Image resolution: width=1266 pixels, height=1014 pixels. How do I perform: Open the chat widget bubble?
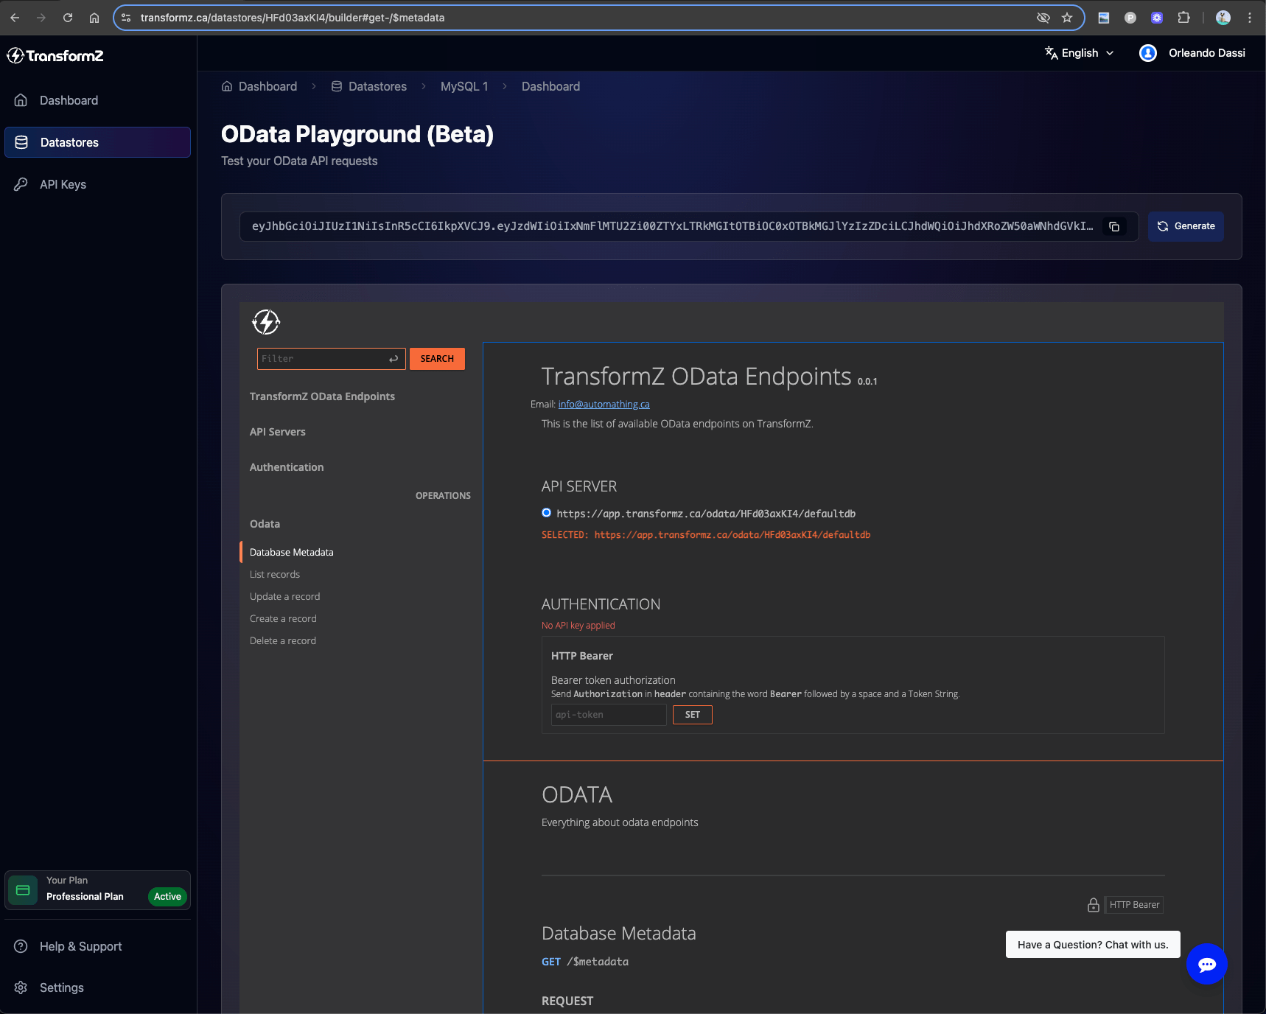click(1206, 964)
